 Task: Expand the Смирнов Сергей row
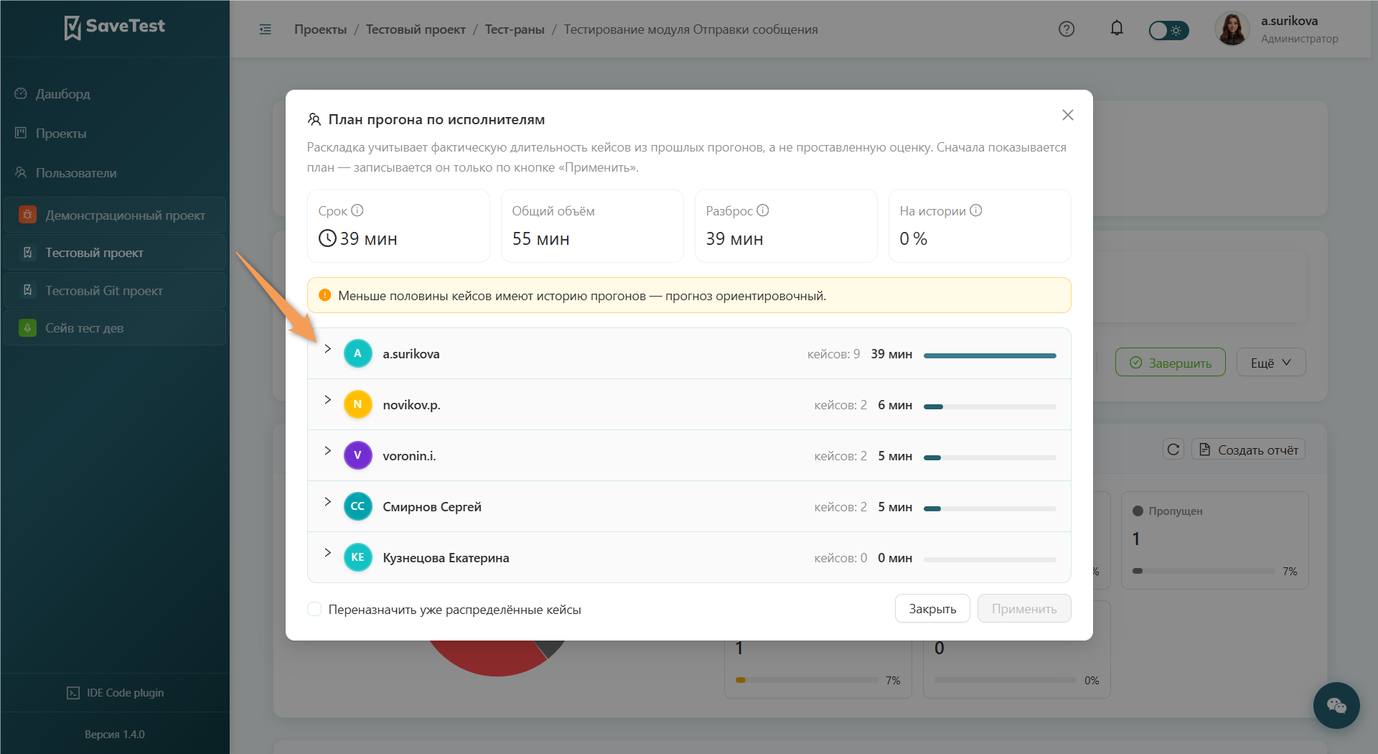(x=327, y=502)
